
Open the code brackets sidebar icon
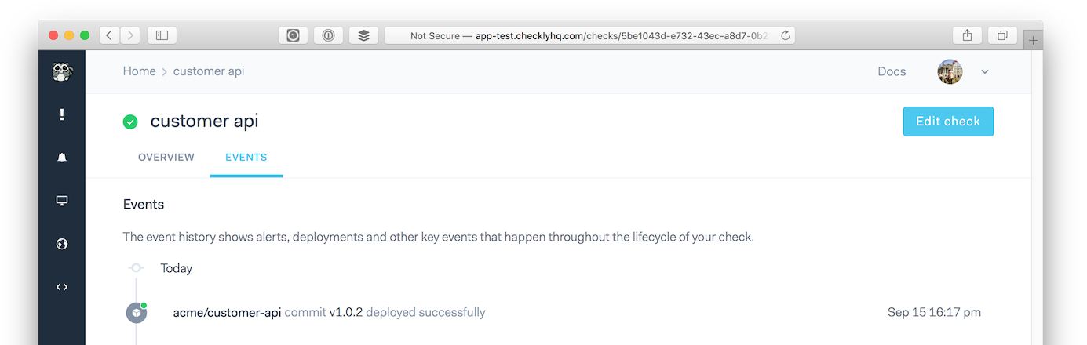pyautogui.click(x=62, y=287)
